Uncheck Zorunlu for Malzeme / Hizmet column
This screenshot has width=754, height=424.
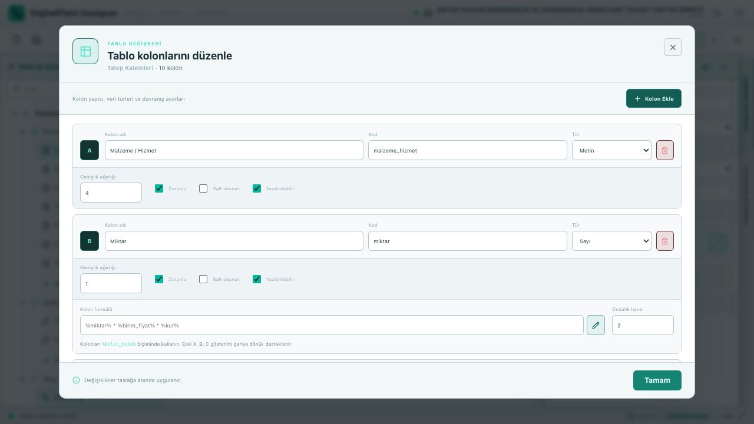click(159, 188)
